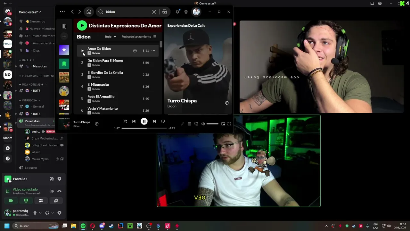This screenshot has height=231, width=410.
Task: Add a server in Discord
Action: tap(8, 148)
